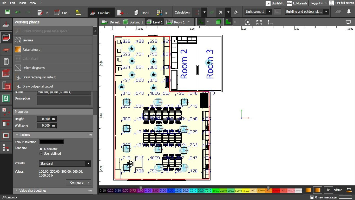Open the emergency lighting sidebar icon
355x200 pixels.
tap(6, 98)
